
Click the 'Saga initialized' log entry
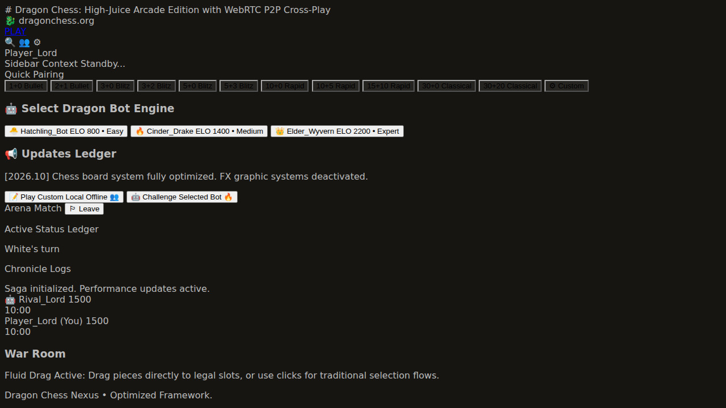[x=107, y=289]
